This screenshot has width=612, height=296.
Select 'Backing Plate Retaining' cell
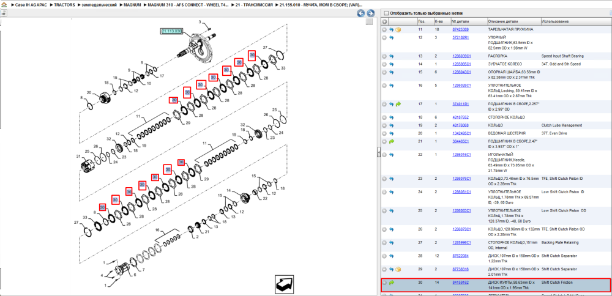pyautogui.click(x=561, y=243)
